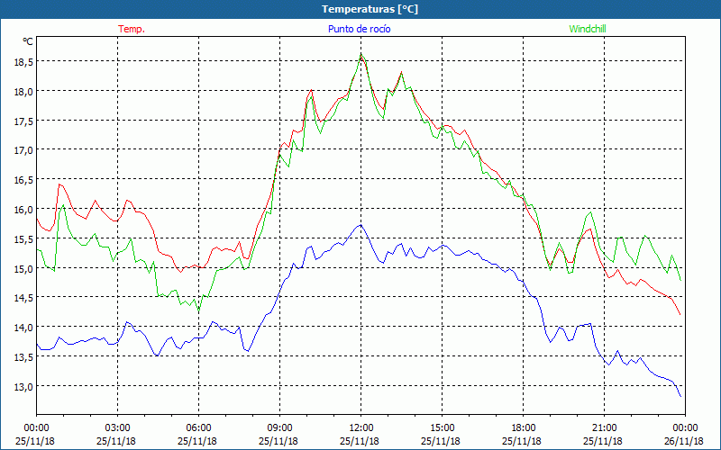The image size is (721, 450).
Task: Click the '°C' unit label on axis
Action: point(28,41)
